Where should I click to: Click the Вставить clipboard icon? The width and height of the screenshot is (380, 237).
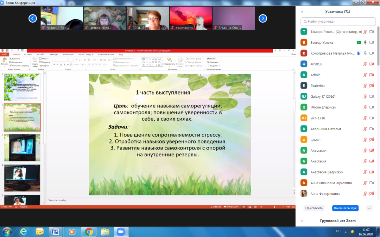(x=4, y=61)
